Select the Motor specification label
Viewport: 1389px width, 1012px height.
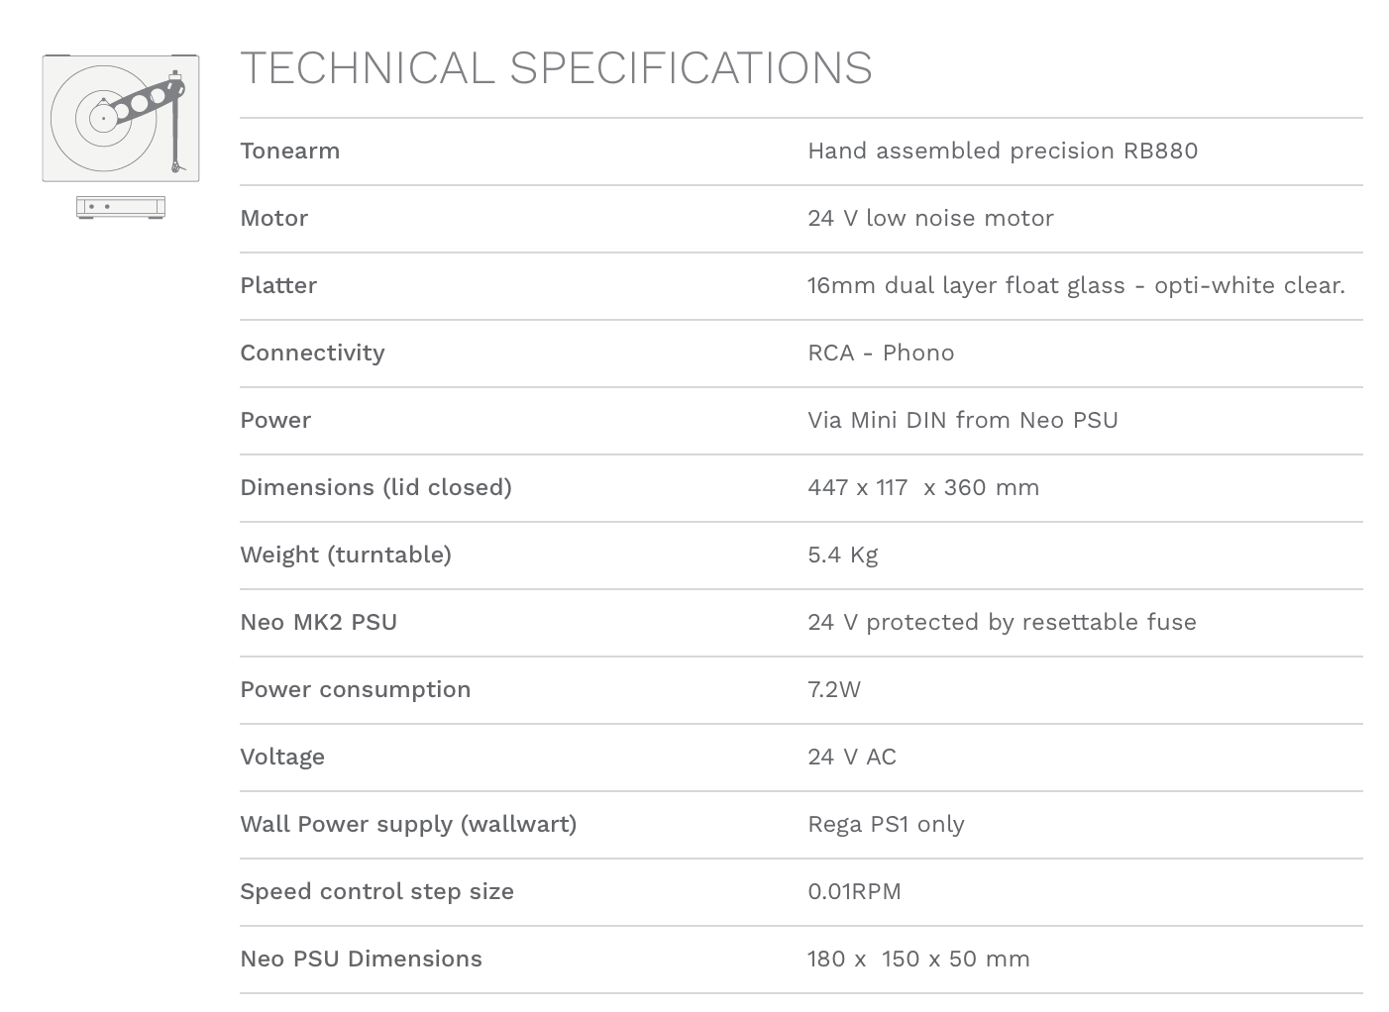pyautogui.click(x=273, y=218)
